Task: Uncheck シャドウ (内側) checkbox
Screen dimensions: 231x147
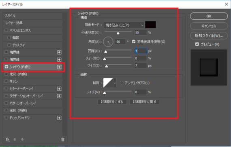Action: point(6,67)
